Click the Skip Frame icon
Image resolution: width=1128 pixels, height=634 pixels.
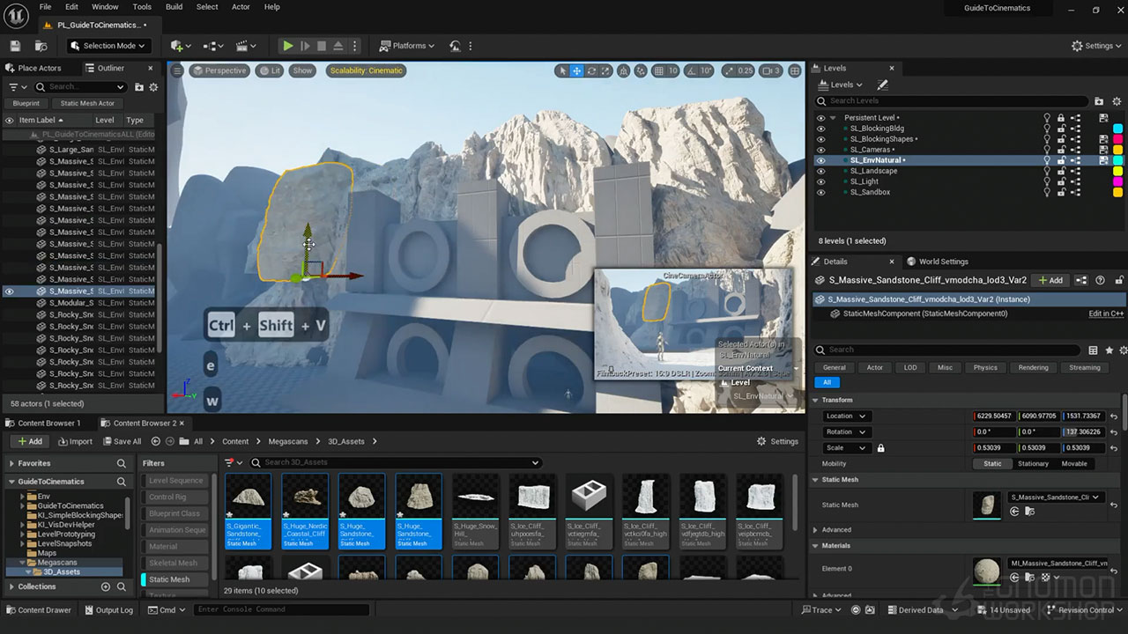click(x=305, y=46)
